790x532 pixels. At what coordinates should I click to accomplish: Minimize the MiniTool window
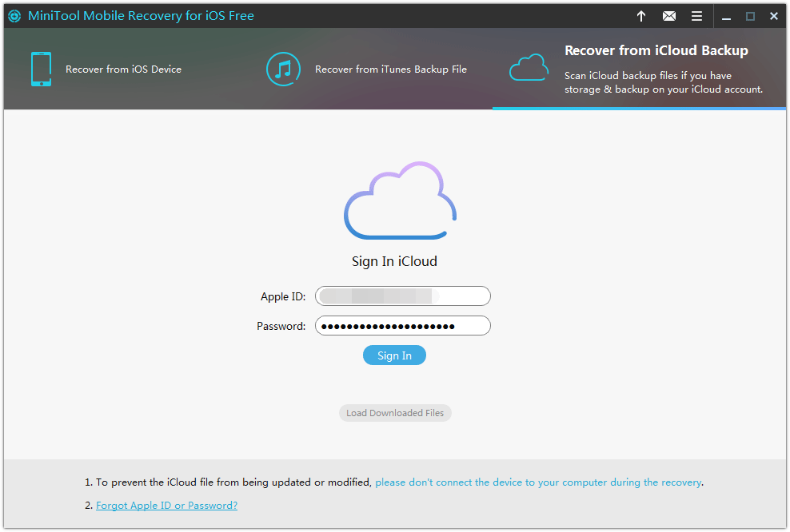tap(725, 15)
